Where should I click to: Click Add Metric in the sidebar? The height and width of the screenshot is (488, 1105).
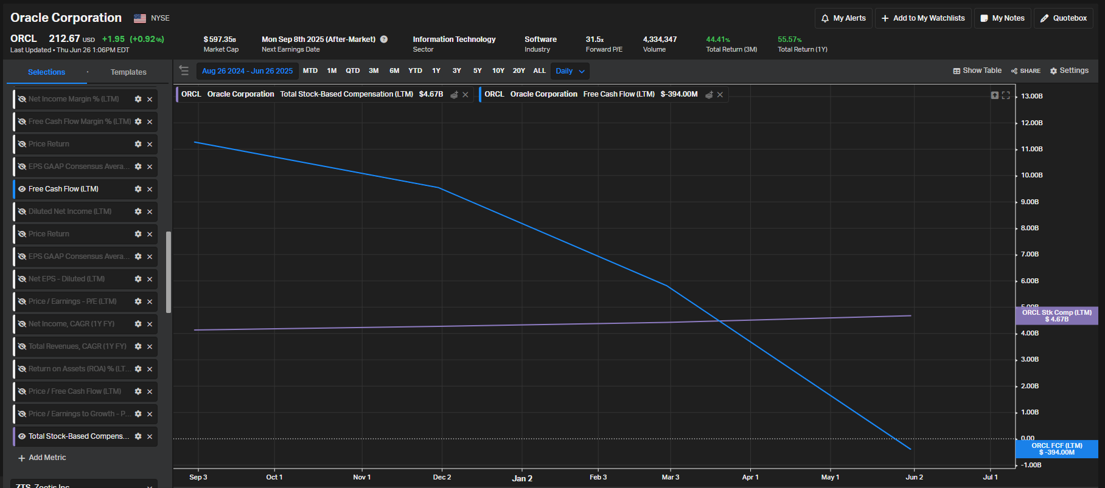42,458
